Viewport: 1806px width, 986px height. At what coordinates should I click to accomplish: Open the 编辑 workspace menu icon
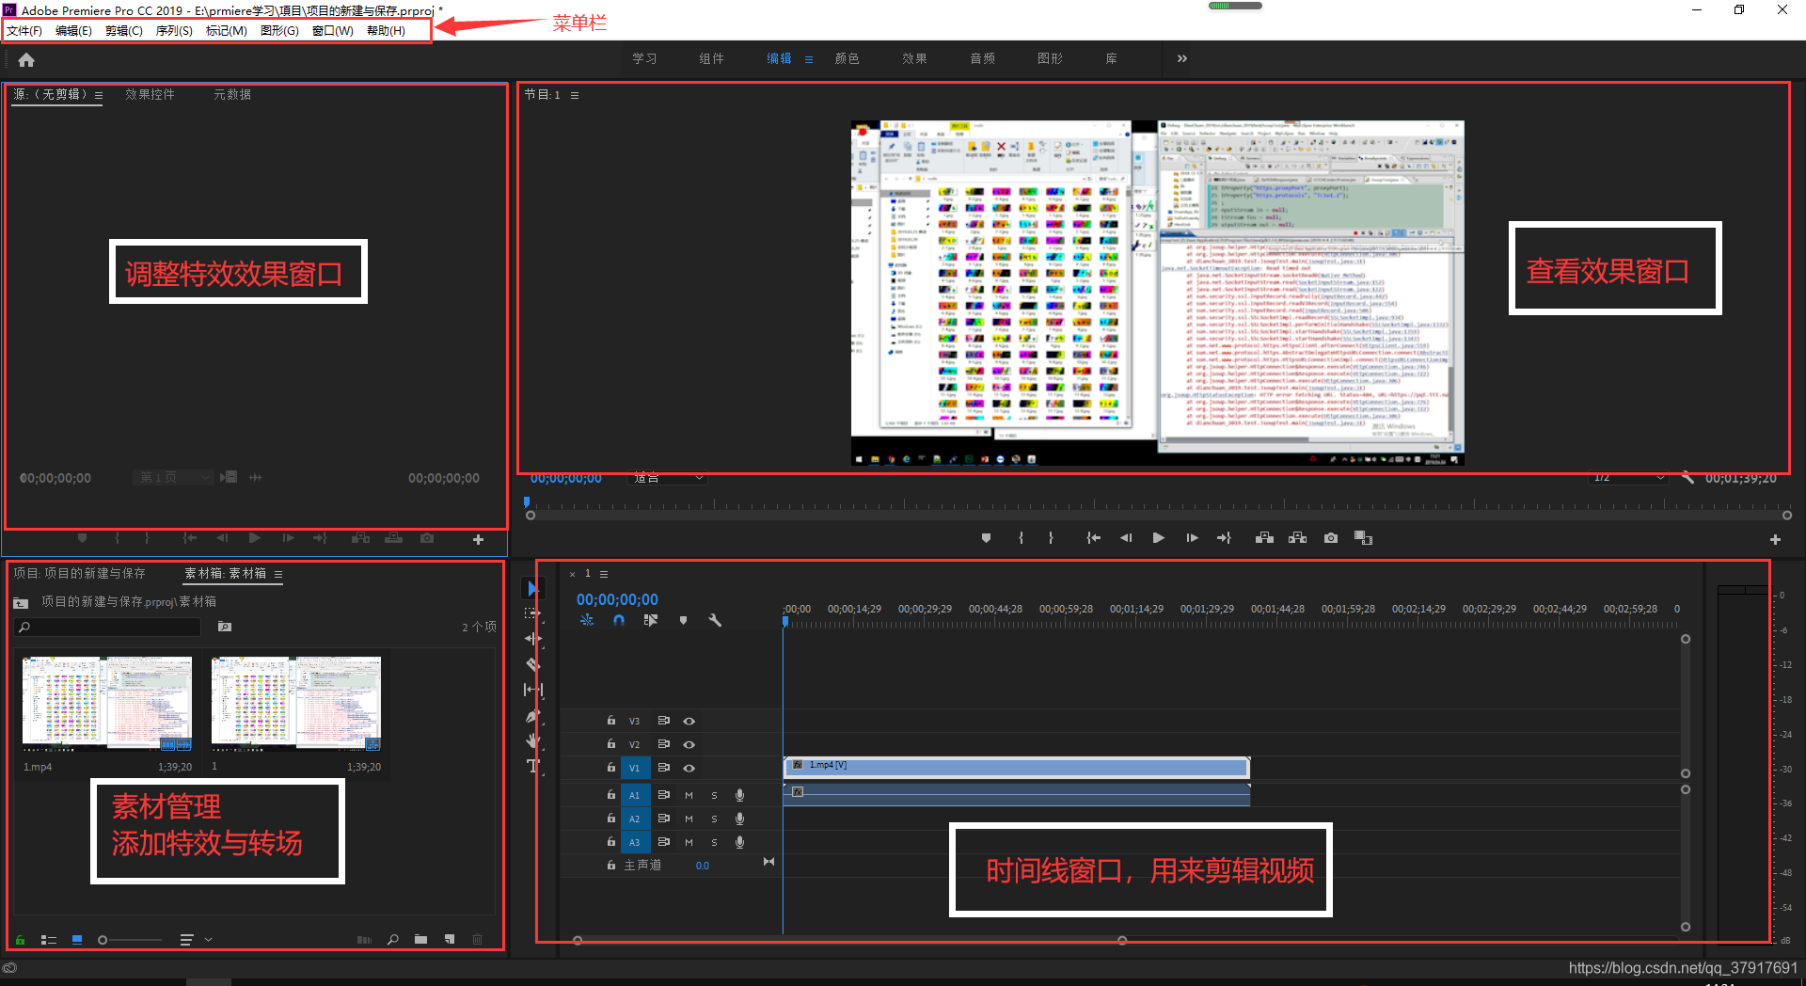coord(808,59)
